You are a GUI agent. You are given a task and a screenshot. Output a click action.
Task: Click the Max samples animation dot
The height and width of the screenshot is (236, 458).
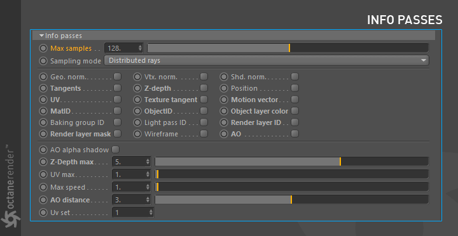pos(43,48)
